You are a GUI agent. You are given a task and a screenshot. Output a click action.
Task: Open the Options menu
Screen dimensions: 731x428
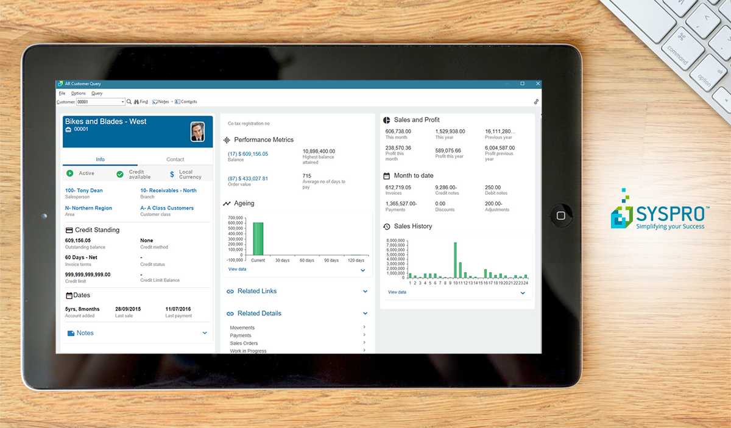[78, 93]
